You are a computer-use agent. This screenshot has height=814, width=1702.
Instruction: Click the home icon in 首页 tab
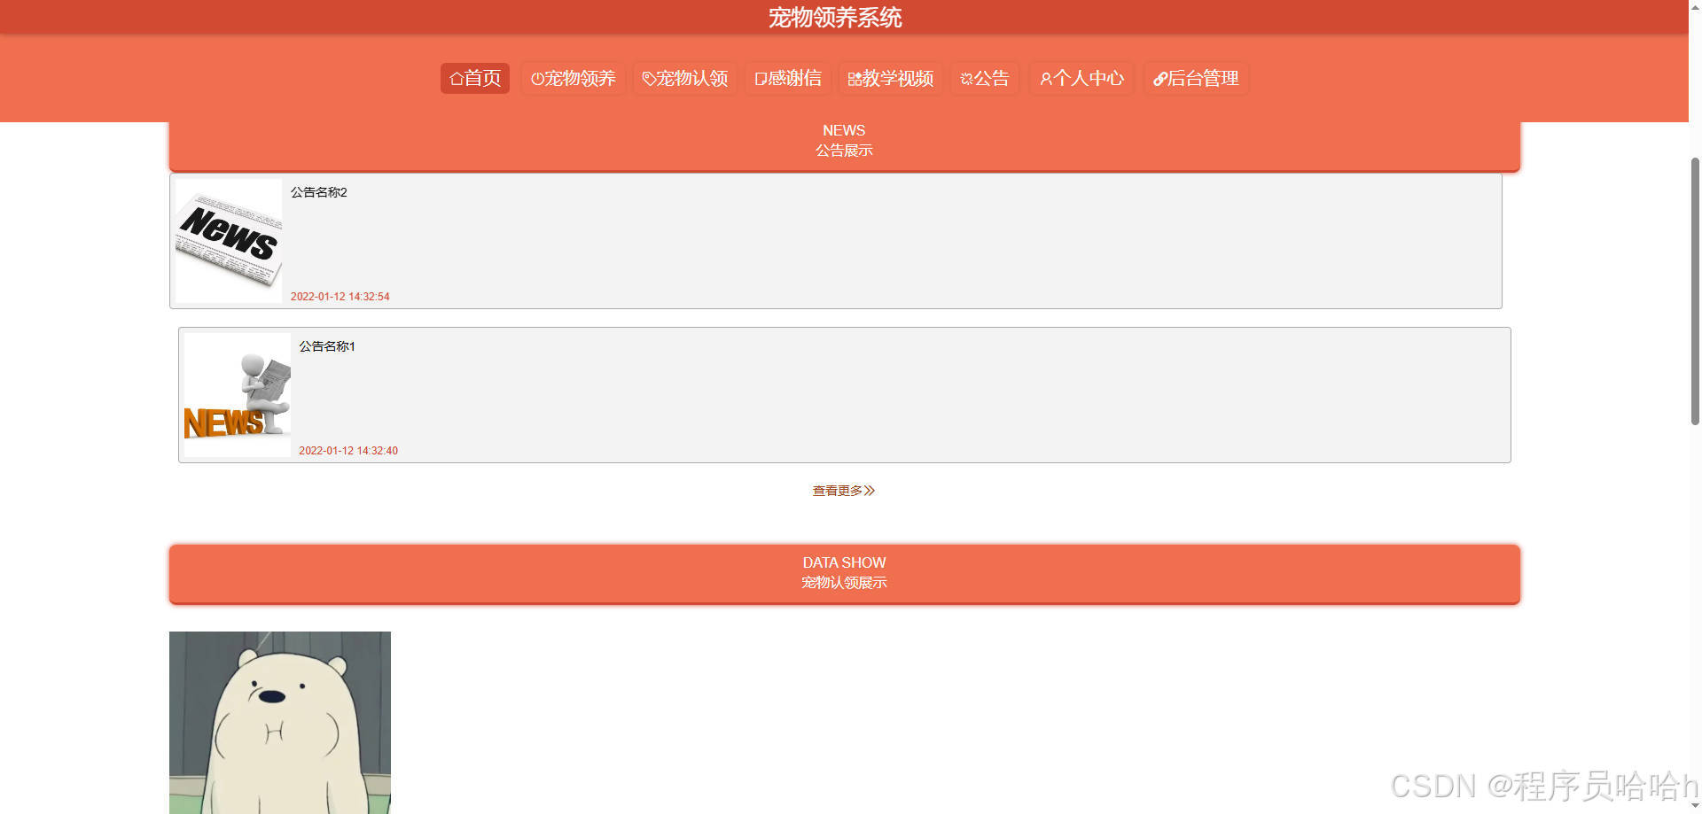coord(457,79)
